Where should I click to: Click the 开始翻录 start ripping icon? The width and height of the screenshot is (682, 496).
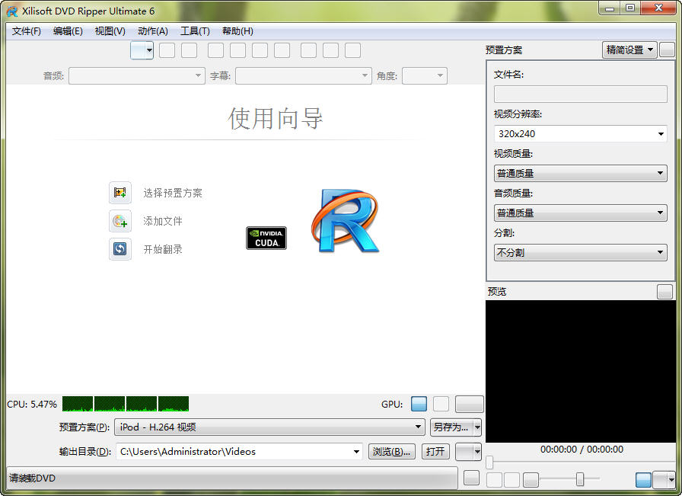coord(120,249)
